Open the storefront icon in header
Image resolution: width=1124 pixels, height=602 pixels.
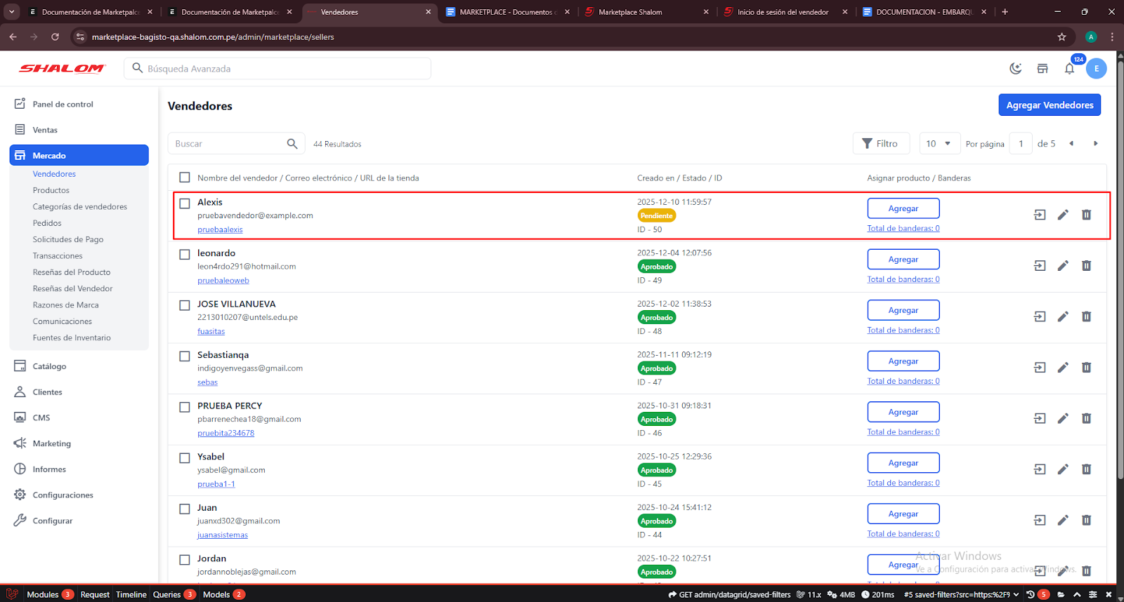[1043, 69]
